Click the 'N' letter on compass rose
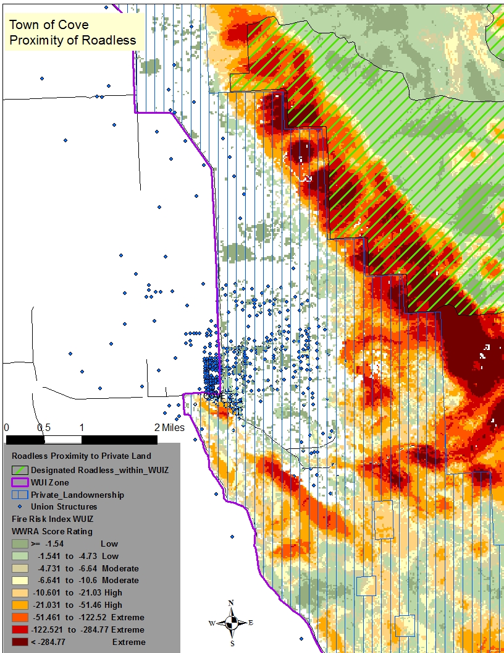Image resolution: width=504 pixels, height=653 pixels. click(x=231, y=603)
